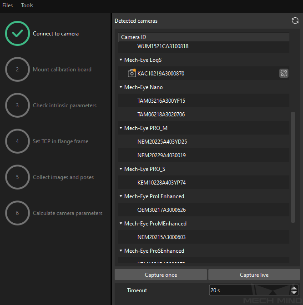This screenshot has width=303, height=305.
Task: Select camera KEM10228A403YP74
Action: point(204,182)
